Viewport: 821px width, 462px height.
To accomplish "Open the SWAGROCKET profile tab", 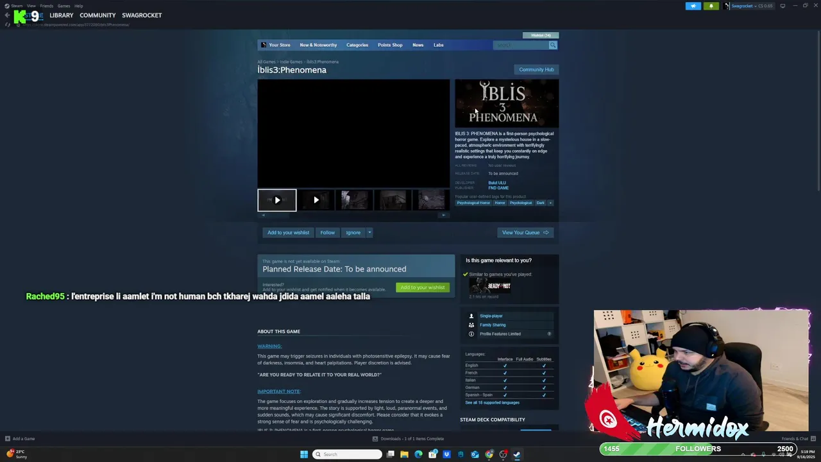I will pos(142,15).
